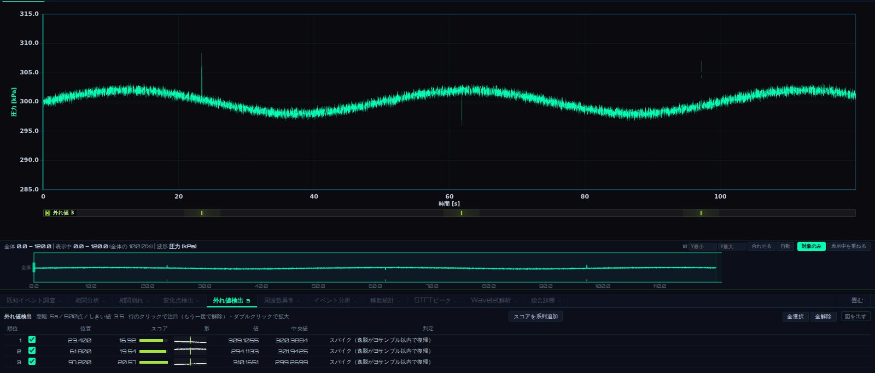Viewport: 875px width, 373px height.
Task: Uncheck the rank 1 outlier checkbox
Action: click(x=32, y=340)
